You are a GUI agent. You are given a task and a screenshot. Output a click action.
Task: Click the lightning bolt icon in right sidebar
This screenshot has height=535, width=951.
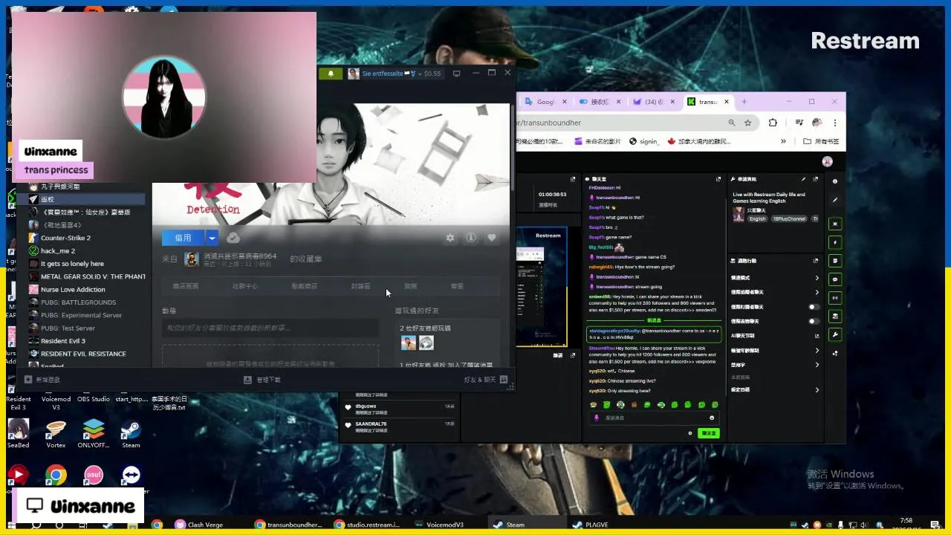(835, 242)
